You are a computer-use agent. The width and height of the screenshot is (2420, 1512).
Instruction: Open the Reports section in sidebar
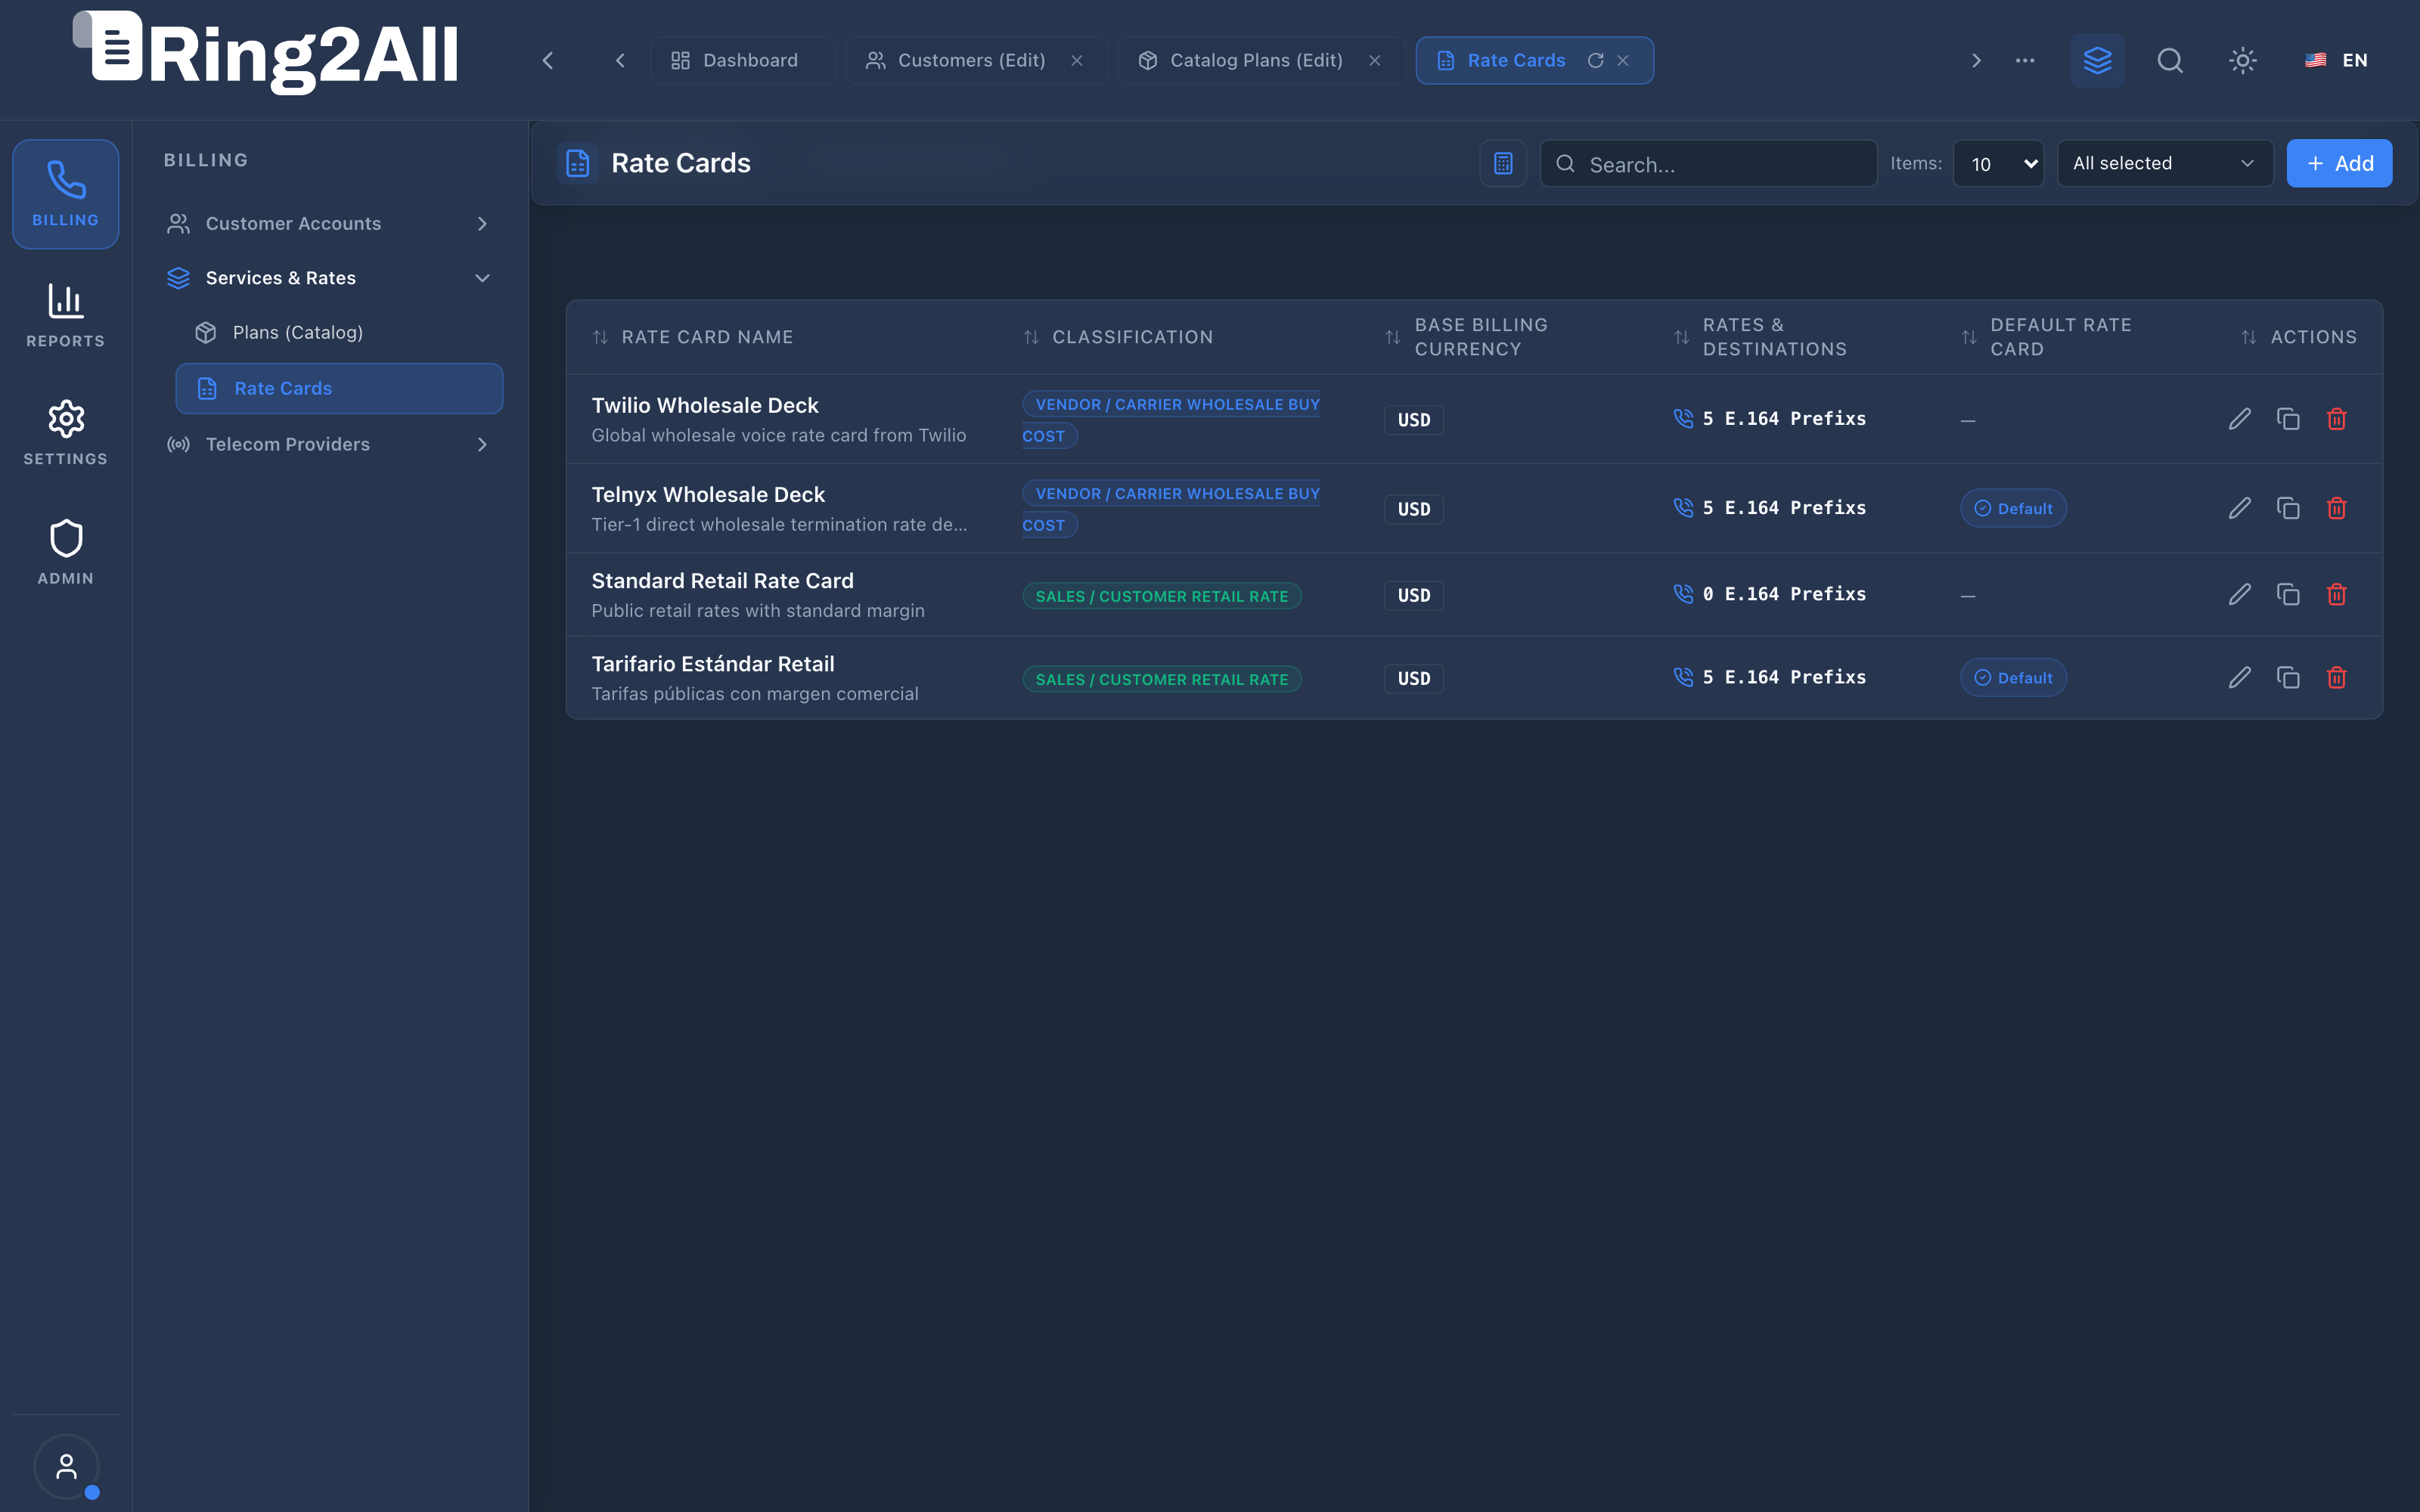[66, 315]
